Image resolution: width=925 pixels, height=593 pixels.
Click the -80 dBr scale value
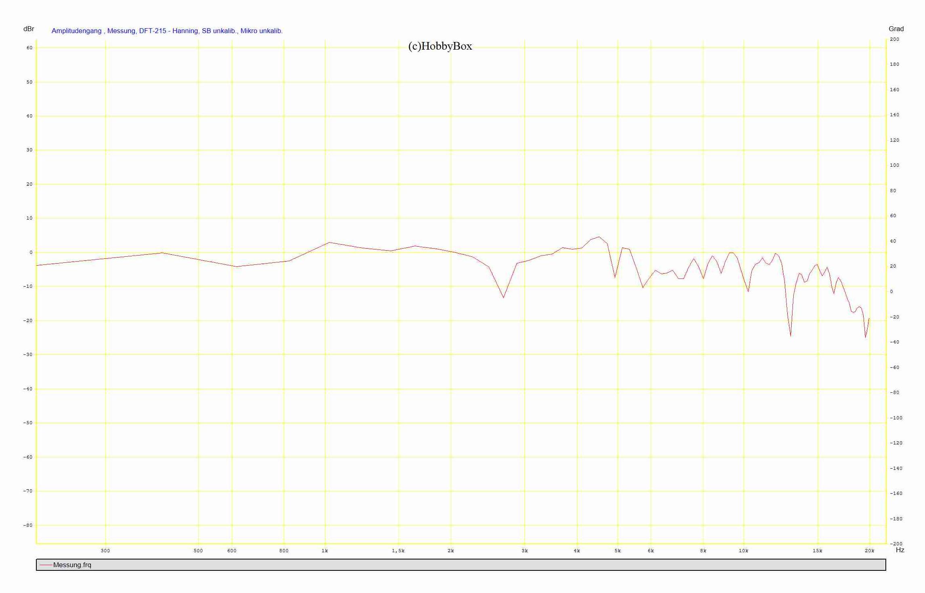tap(28, 525)
